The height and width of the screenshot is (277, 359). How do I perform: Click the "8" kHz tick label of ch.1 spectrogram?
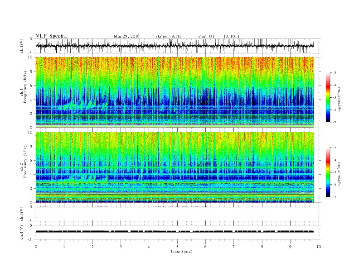(31, 72)
